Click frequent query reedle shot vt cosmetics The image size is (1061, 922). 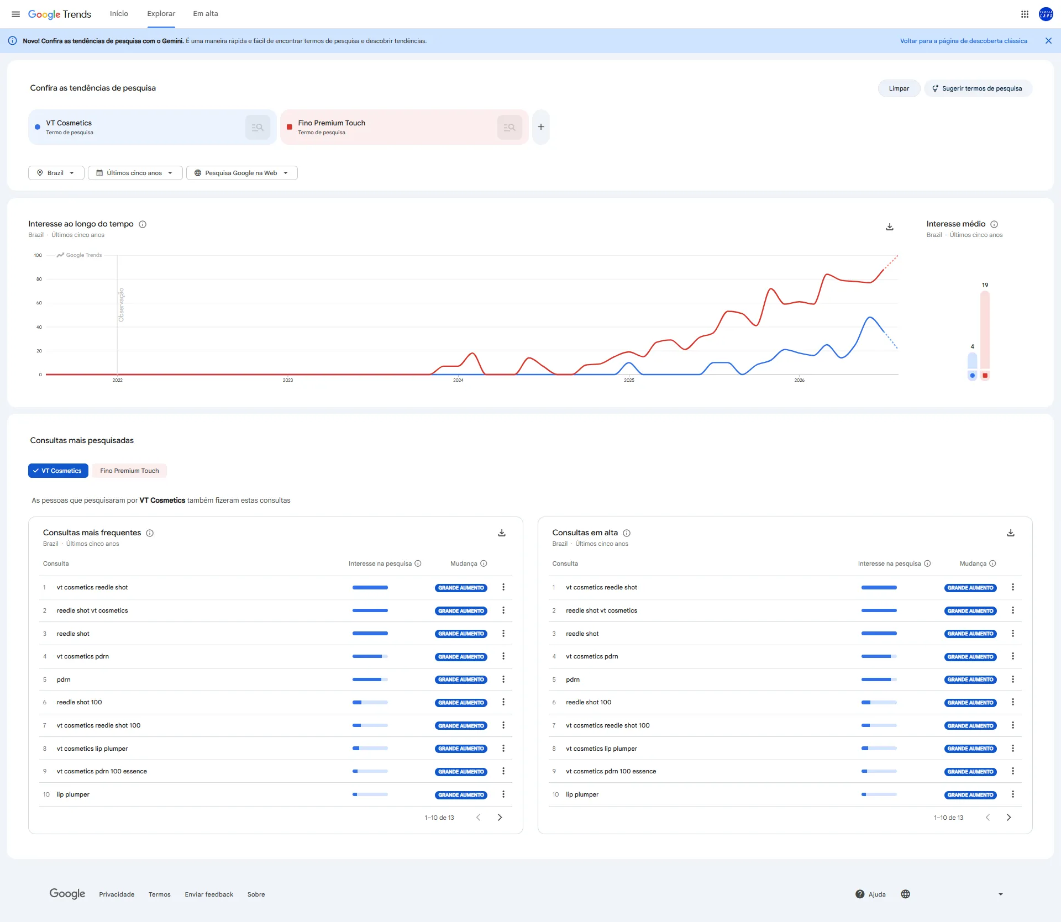click(x=92, y=610)
